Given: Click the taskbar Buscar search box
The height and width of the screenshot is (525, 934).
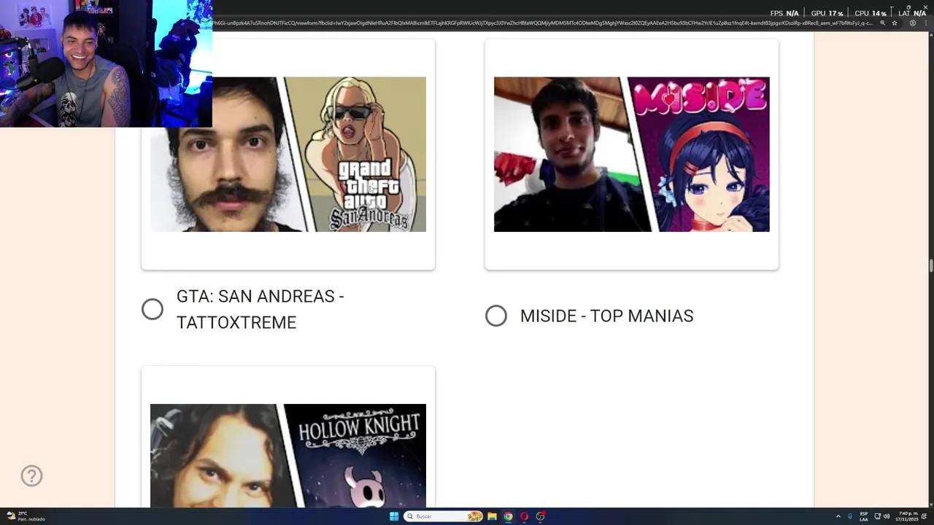Looking at the screenshot, I should tap(444, 516).
